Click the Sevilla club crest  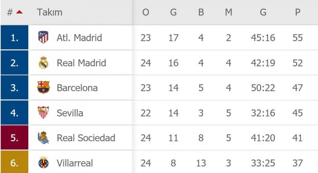(43, 113)
